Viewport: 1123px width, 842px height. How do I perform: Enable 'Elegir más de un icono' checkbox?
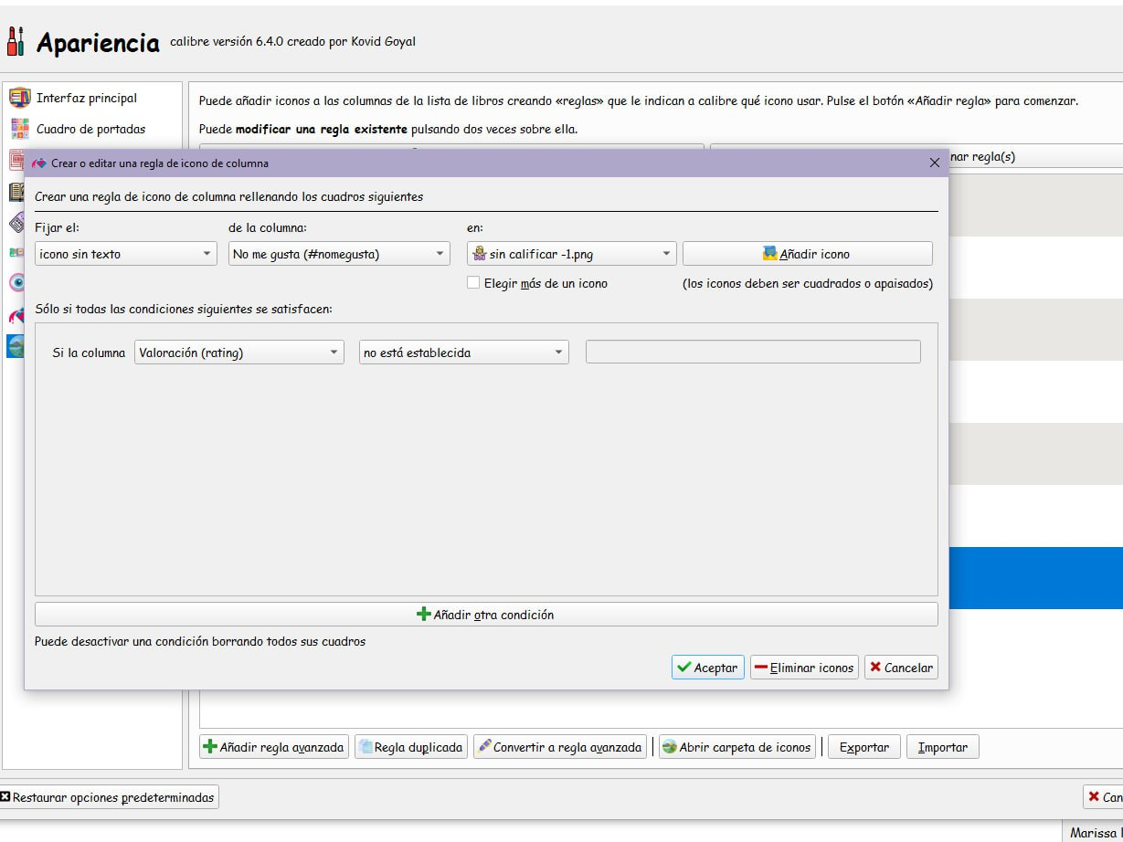coord(473,283)
